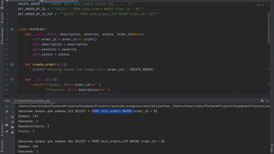
Task: Collapse fold marker at the print line of create_order
Action: point(16,69)
